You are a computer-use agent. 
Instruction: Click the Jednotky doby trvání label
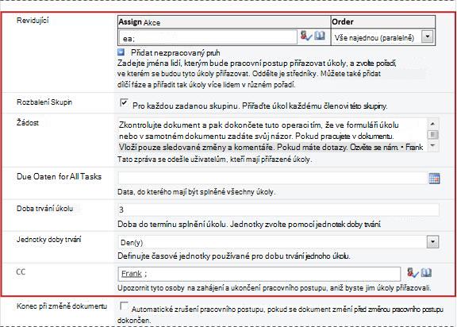pos(48,240)
